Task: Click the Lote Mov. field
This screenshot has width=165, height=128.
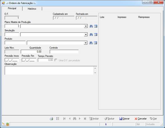Action: coord(12,52)
